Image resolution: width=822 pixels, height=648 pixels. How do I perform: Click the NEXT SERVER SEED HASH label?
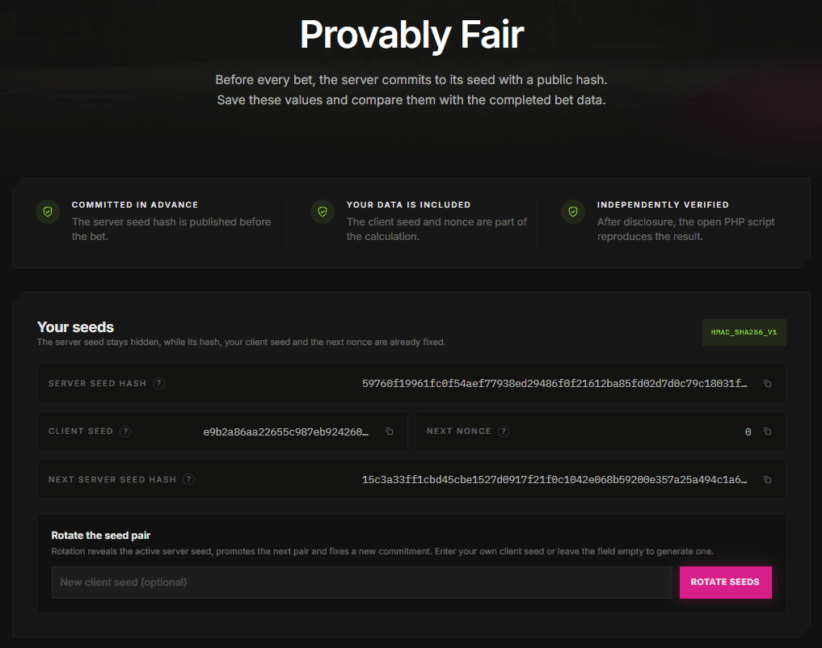pyautogui.click(x=112, y=479)
